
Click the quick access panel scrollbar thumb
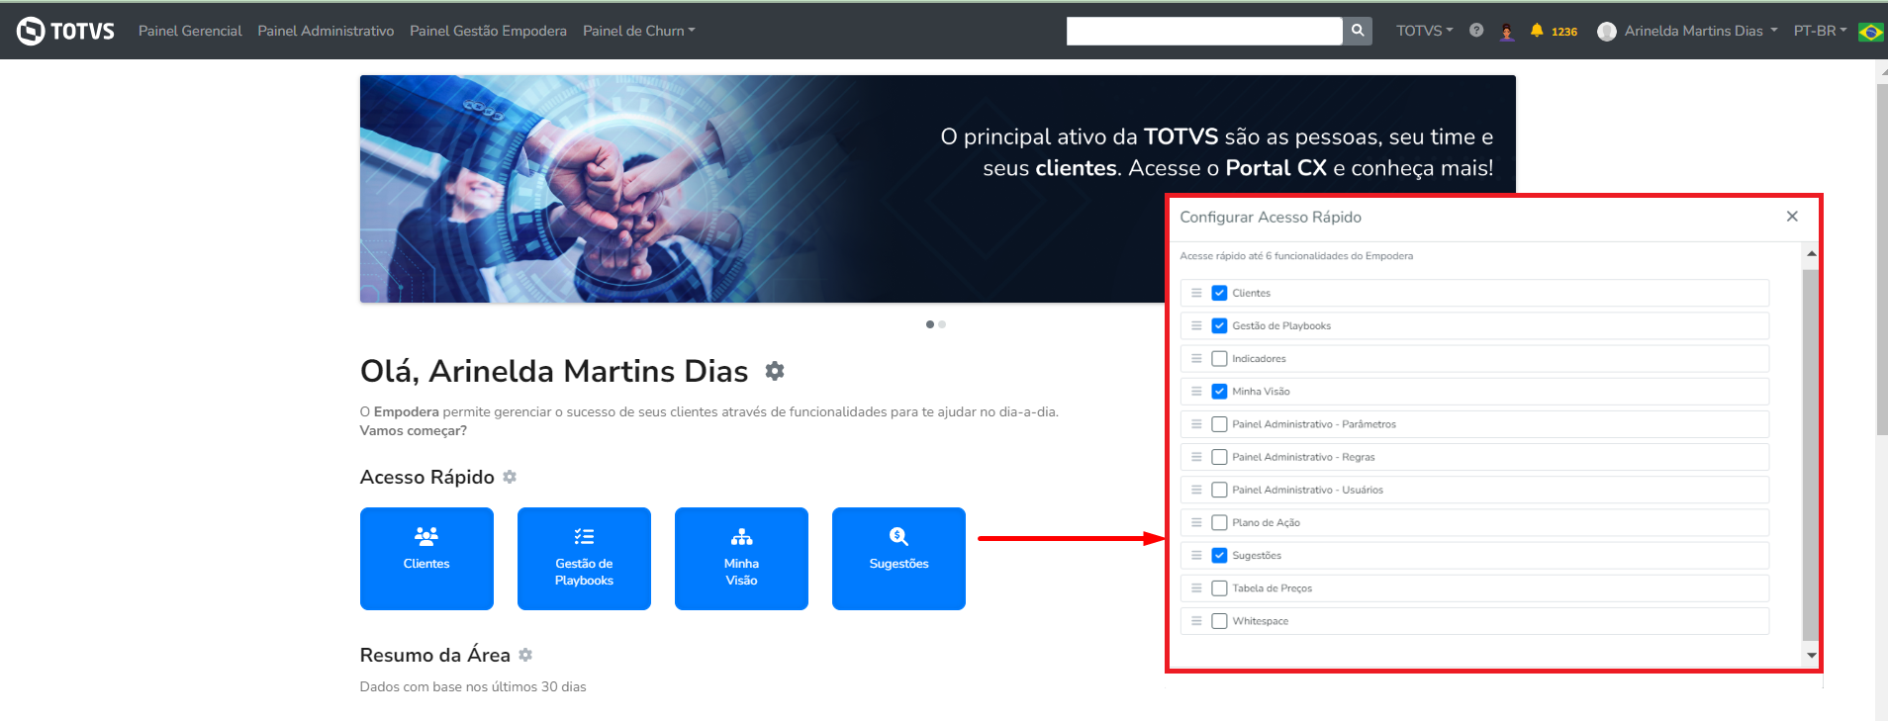click(x=1811, y=455)
